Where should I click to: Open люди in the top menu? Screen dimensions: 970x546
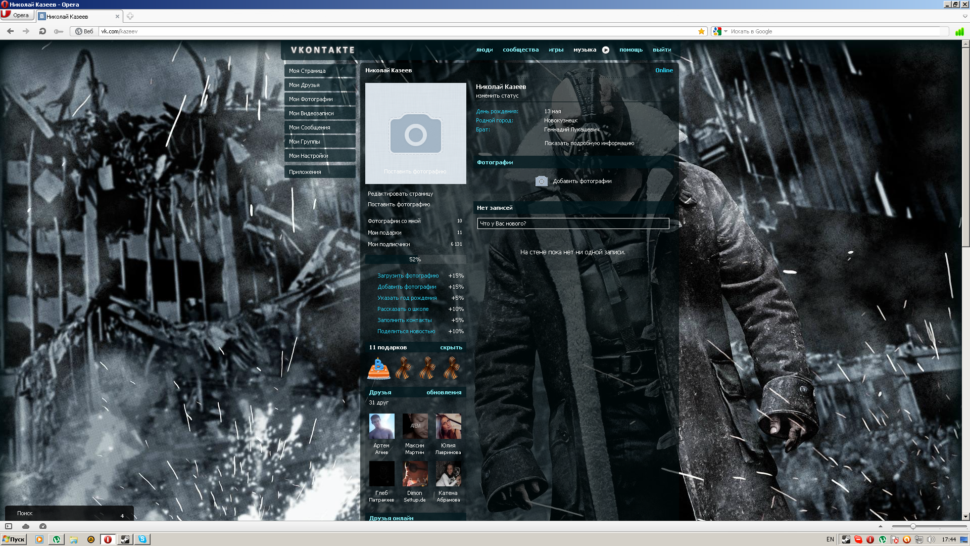coord(484,50)
